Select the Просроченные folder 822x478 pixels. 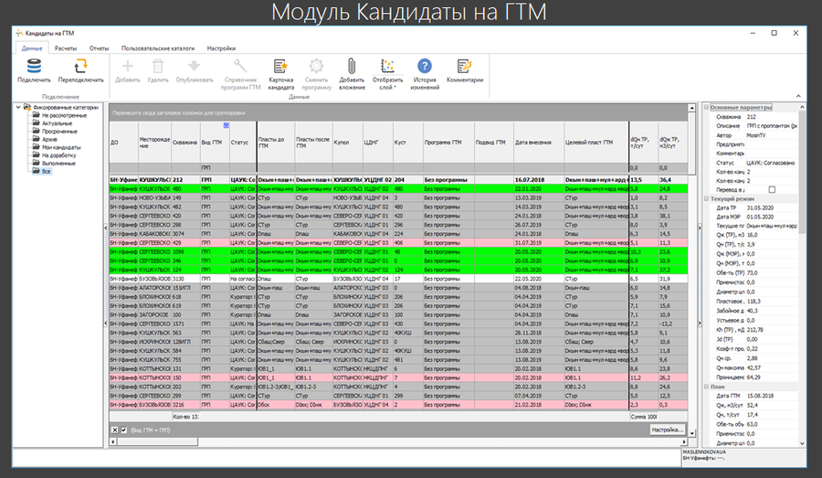pyautogui.click(x=59, y=132)
